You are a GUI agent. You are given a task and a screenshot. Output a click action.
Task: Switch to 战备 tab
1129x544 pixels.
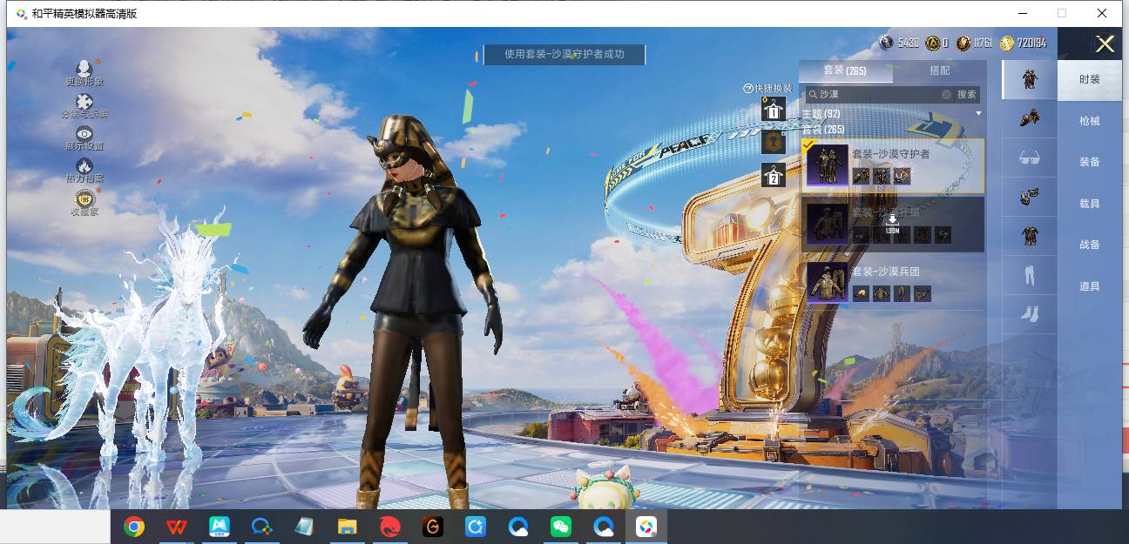pyautogui.click(x=1090, y=245)
